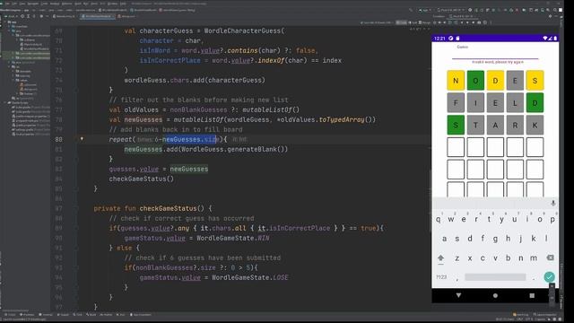Tap the backspace key on the emulator keyboard
The height and width of the screenshot is (323, 574).
(550, 258)
